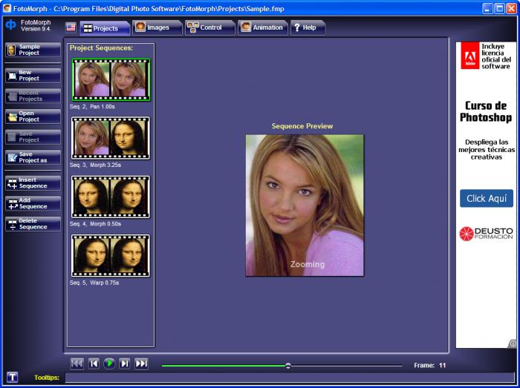Create a New Project
The image size is (520, 388).
click(x=33, y=76)
